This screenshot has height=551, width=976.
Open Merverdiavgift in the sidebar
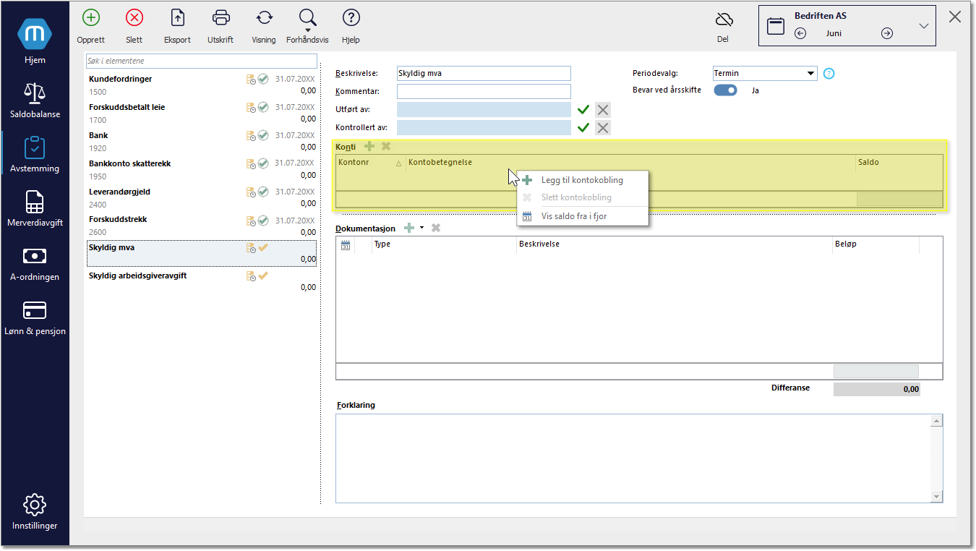(35, 208)
